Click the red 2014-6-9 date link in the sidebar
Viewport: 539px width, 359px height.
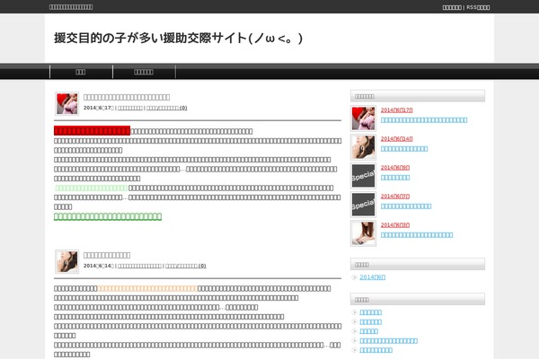click(395, 168)
